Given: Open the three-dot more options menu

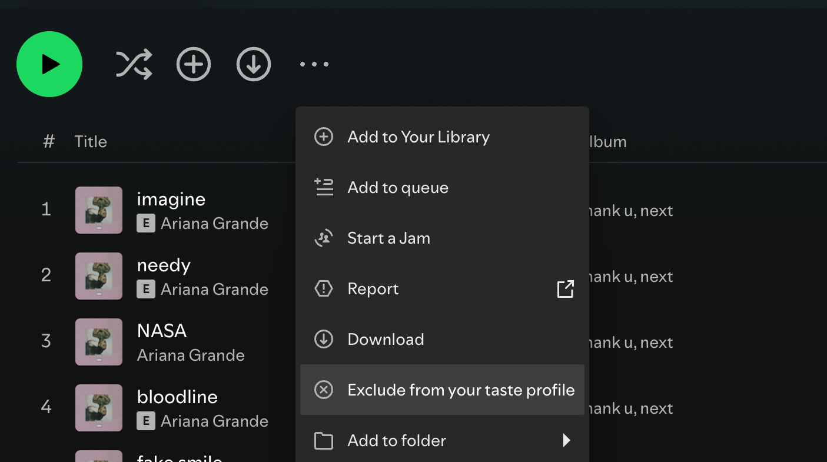Looking at the screenshot, I should (x=314, y=64).
